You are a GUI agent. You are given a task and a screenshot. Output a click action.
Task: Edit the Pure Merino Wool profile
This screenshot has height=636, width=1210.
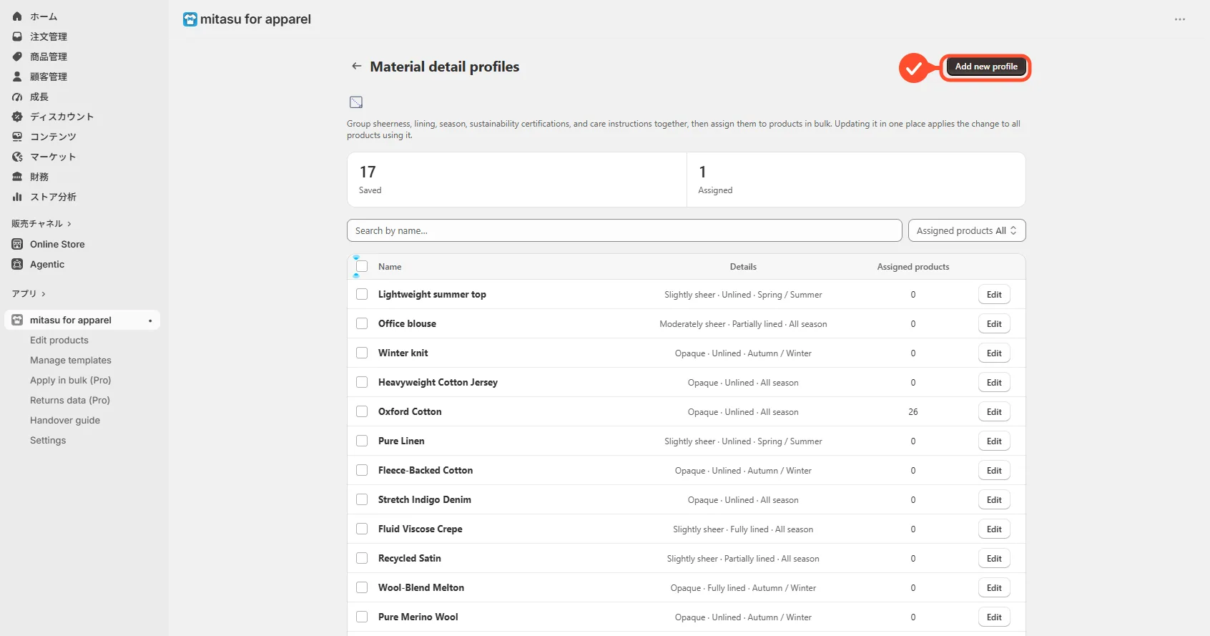coord(994,617)
